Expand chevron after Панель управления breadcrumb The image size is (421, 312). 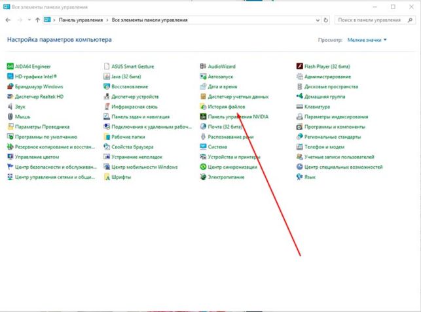(107, 20)
